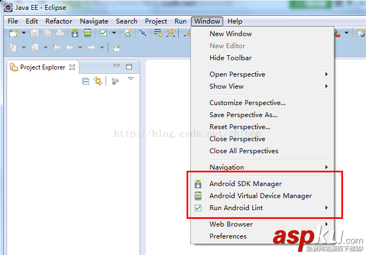Choose Customize Perspective... menu entry

pos(263,103)
